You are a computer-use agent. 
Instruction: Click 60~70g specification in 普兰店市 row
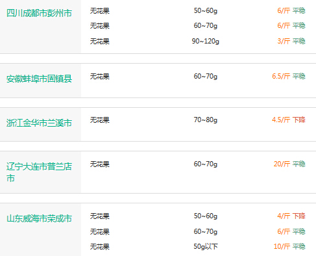coord(206,164)
